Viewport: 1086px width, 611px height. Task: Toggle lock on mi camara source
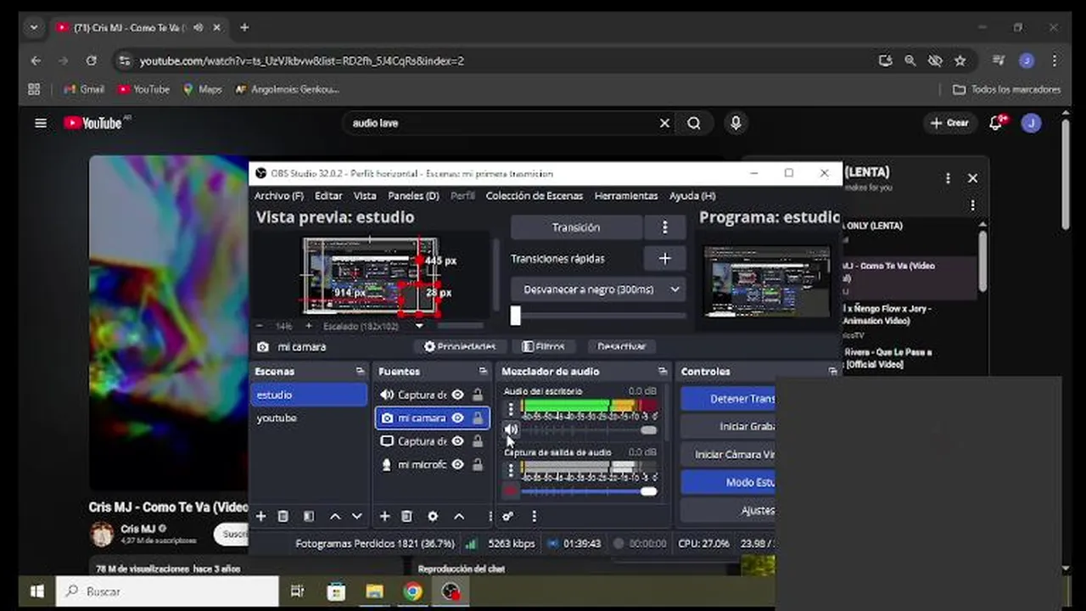478,418
